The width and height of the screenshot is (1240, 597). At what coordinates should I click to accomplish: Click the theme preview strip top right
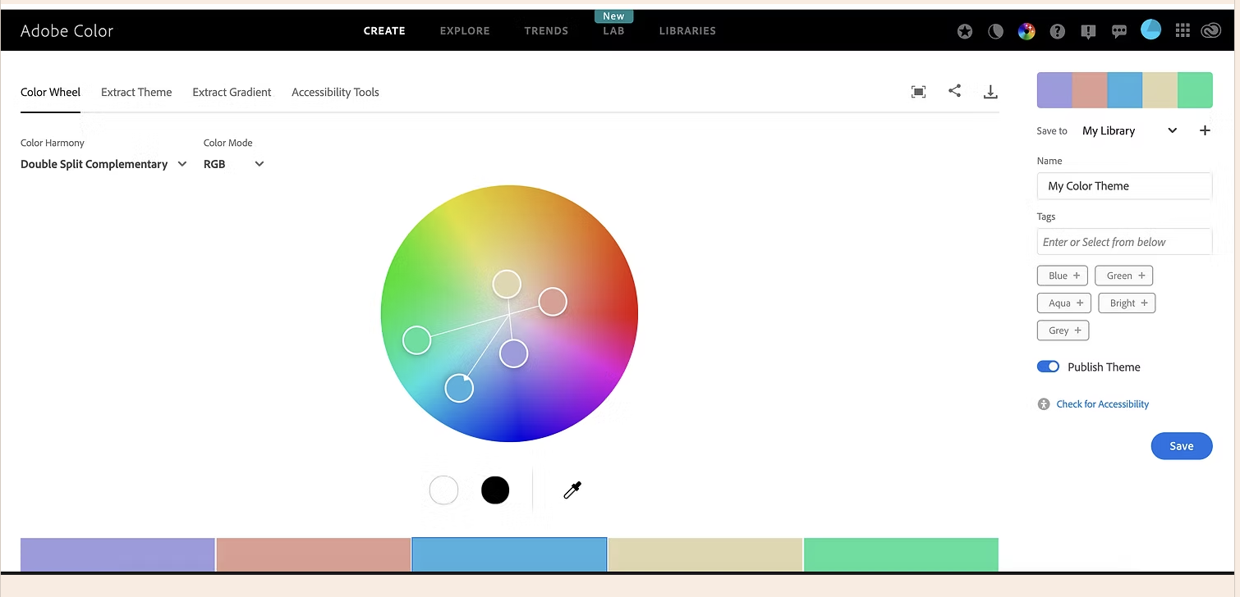click(x=1124, y=90)
